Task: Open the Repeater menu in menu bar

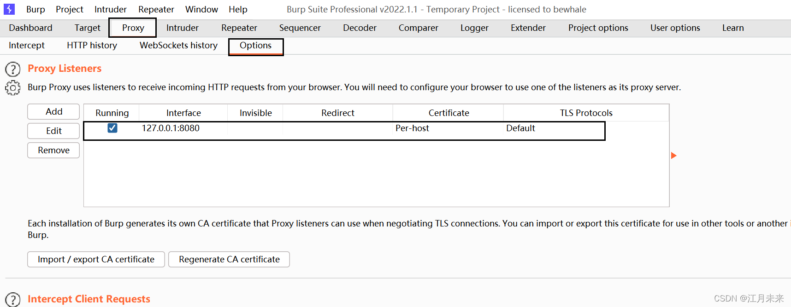Action: click(156, 9)
